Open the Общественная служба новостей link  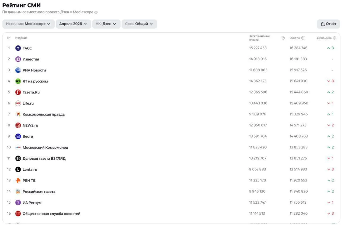point(51,214)
